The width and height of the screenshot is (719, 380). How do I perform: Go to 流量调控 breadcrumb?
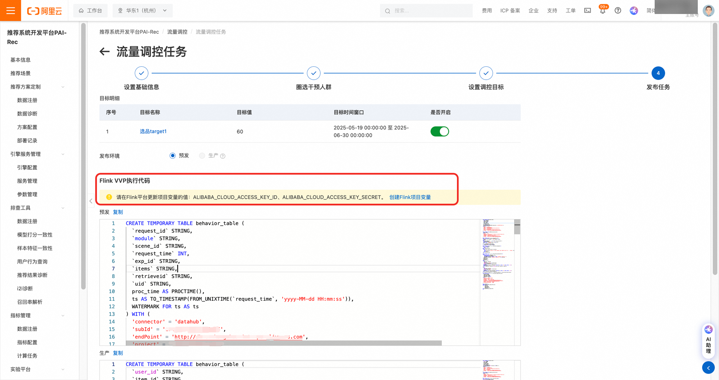point(177,32)
